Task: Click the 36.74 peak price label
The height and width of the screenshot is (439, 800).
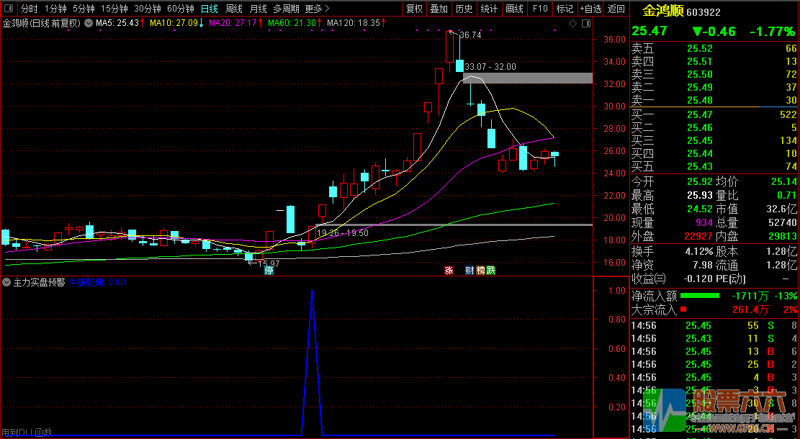Action: pos(469,35)
